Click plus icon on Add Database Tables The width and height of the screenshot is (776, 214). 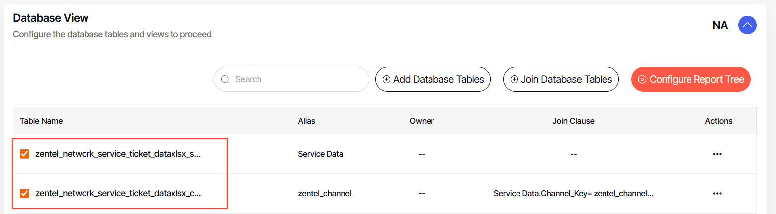(386, 79)
